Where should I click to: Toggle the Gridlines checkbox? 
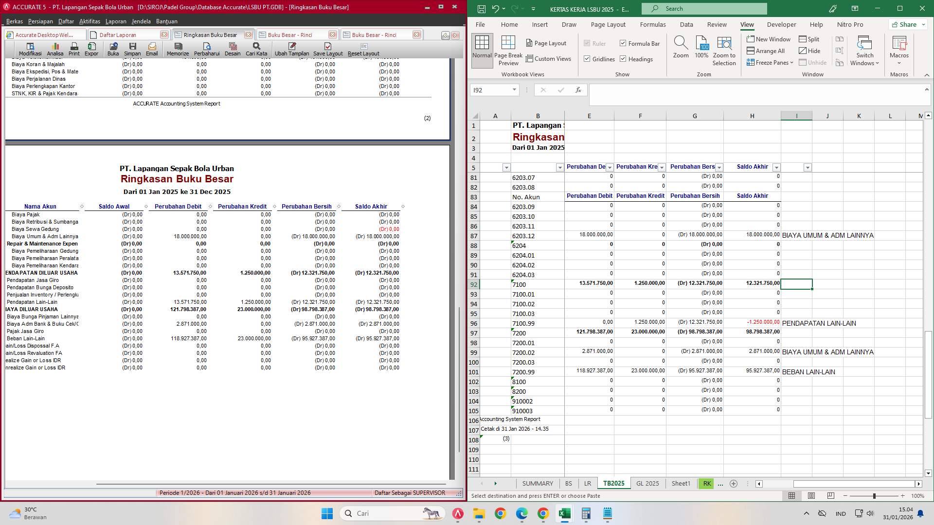click(x=588, y=58)
